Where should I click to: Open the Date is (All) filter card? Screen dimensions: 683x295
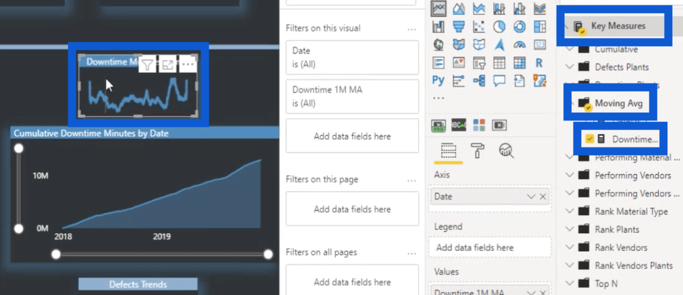coord(352,57)
